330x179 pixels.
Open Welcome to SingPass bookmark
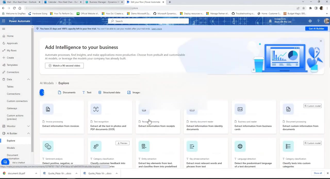pyautogui.click(x=14, y=14)
